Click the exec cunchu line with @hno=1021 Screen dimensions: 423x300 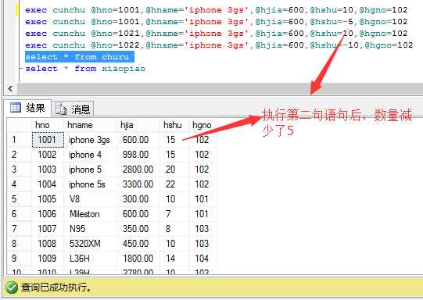(x=216, y=34)
